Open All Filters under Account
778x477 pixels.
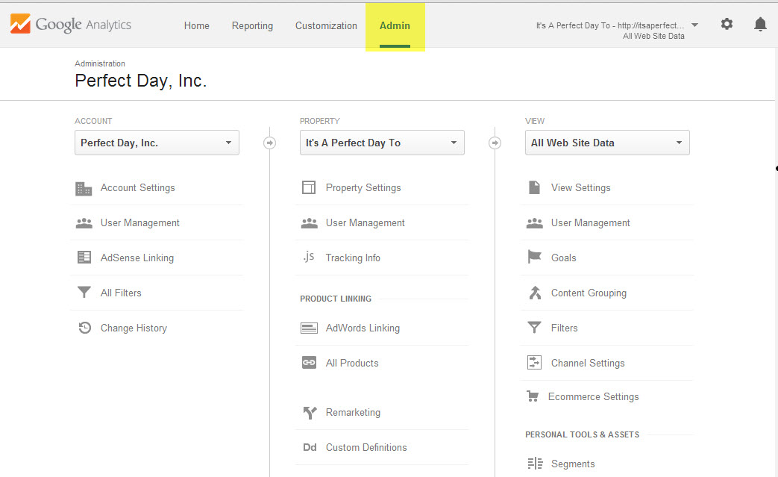tap(121, 293)
